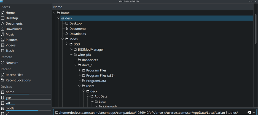
Task: Select the dosdevices folder
Action: 90,60
